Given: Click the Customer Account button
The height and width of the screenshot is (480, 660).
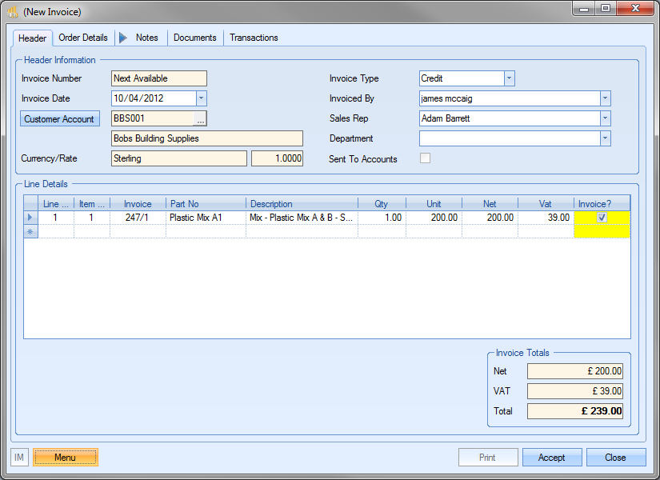Looking at the screenshot, I should (59, 119).
